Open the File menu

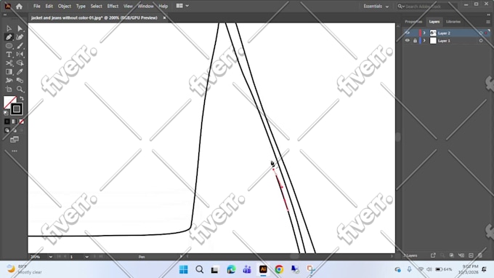click(x=37, y=7)
